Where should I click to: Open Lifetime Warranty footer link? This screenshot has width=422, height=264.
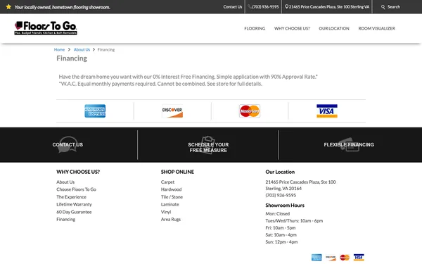(x=74, y=204)
